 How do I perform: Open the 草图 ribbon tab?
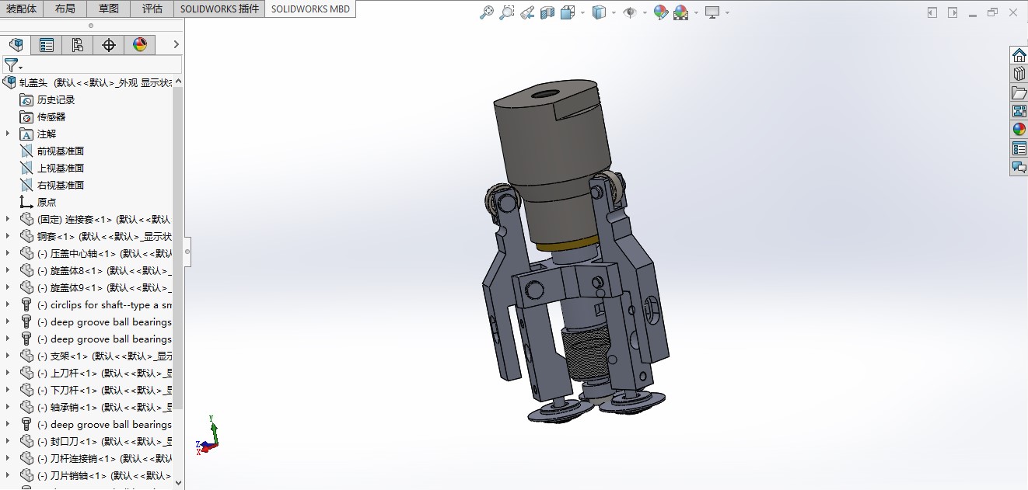pos(109,9)
